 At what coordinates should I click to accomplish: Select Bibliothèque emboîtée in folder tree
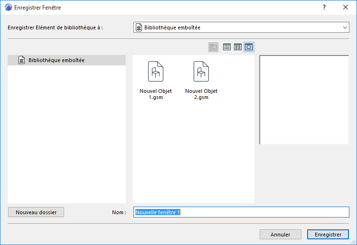click(x=67, y=60)
